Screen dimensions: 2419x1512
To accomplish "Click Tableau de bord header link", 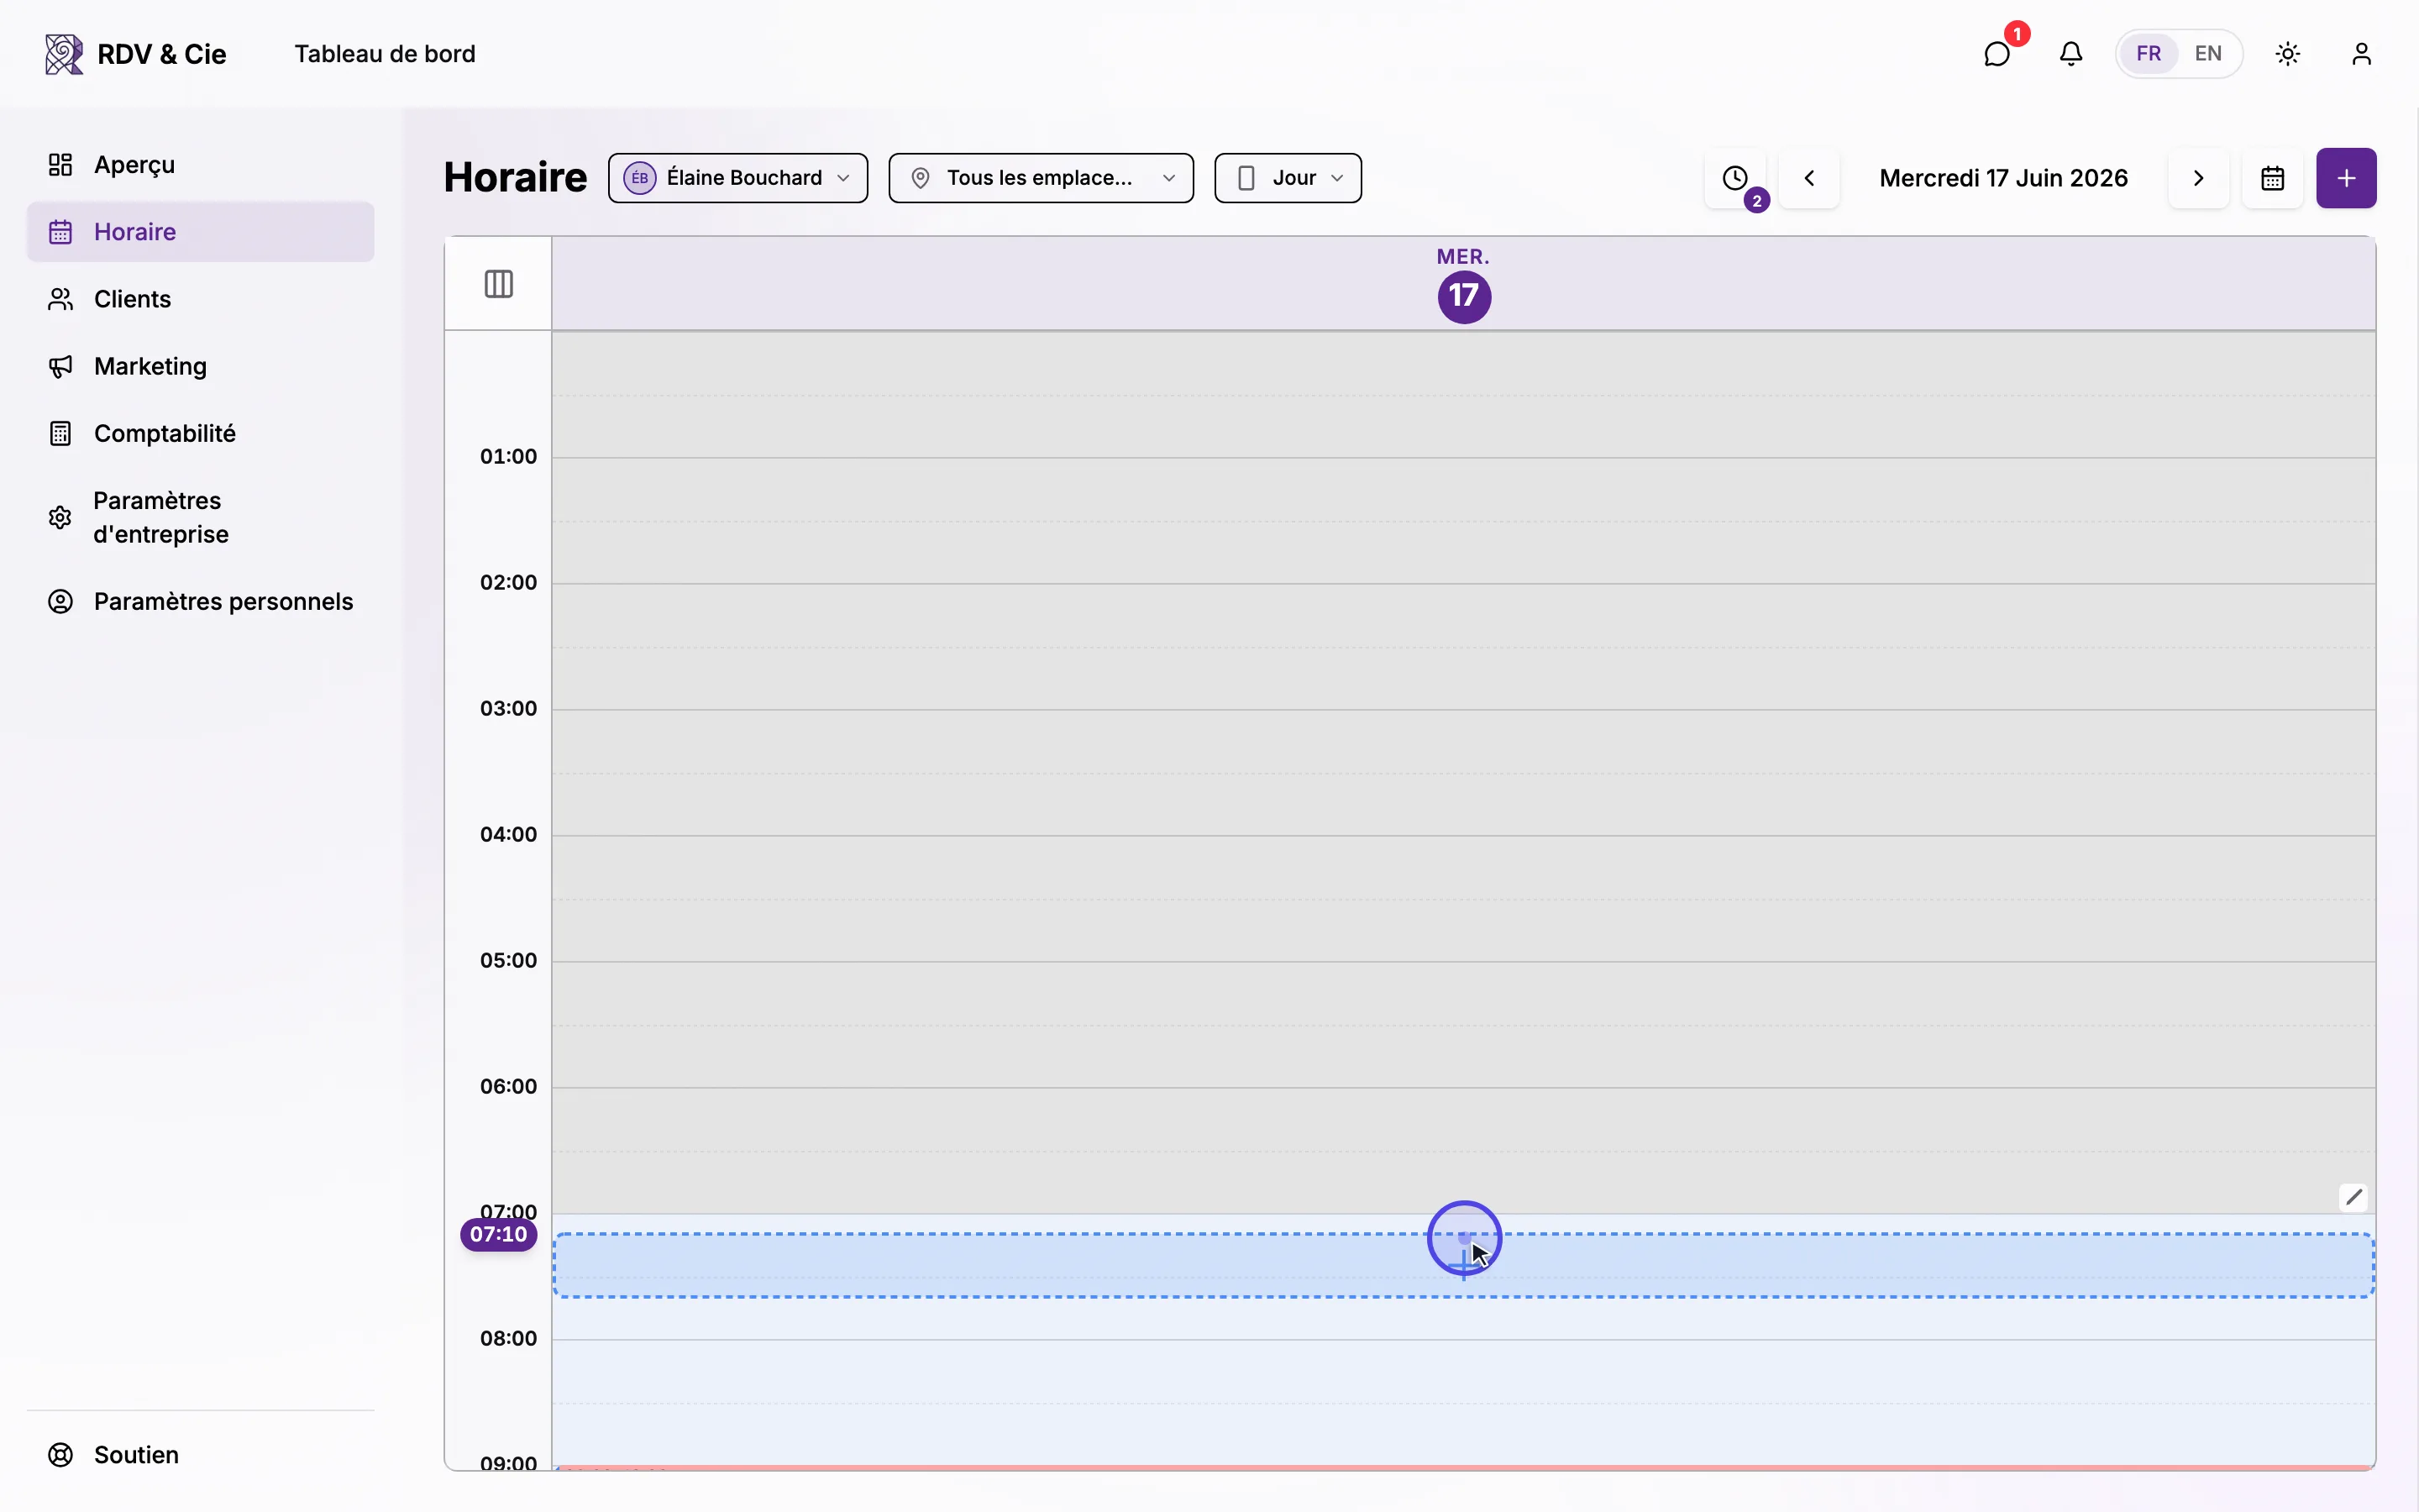I will coord(385,54).
